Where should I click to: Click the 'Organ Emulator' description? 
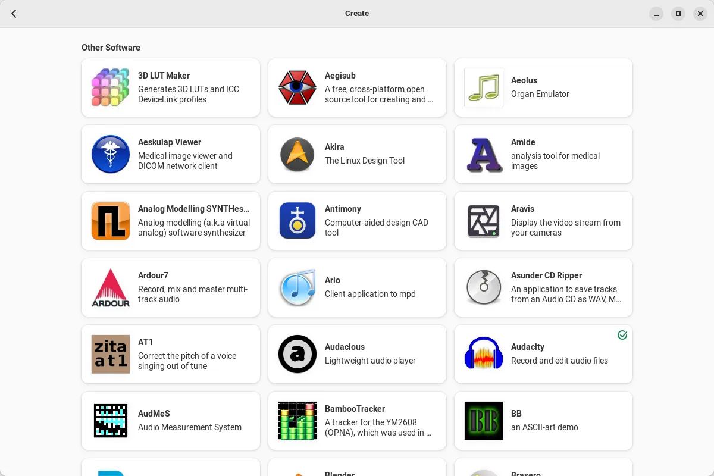(x=540, y=94)
